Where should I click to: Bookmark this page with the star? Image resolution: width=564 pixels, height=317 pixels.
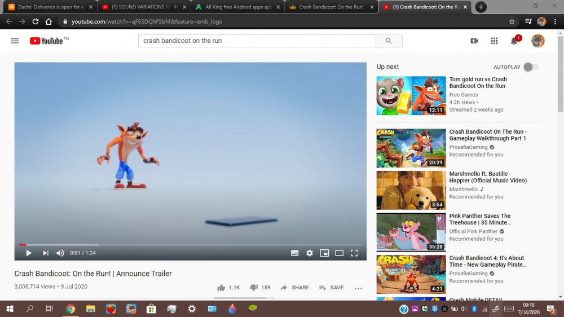(x=512, y=21)
